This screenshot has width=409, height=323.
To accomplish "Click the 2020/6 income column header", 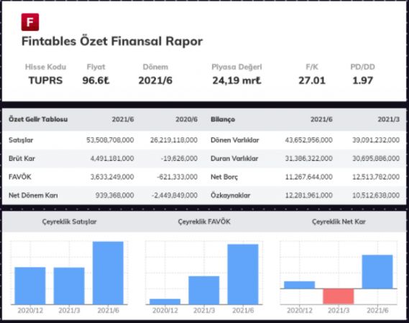I will (186, 119).
